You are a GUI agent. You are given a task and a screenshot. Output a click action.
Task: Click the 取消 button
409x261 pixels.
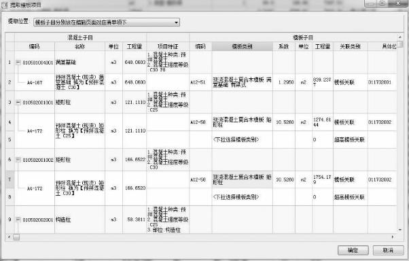(388, 250)
